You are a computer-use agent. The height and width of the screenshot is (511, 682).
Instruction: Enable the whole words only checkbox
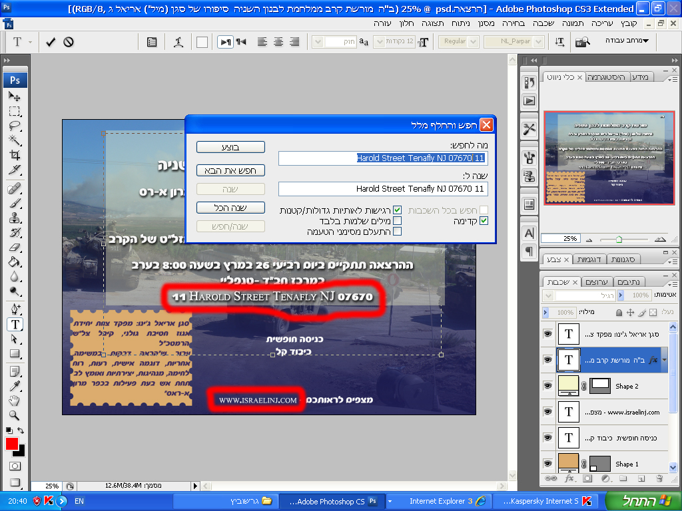pos(397,221)
